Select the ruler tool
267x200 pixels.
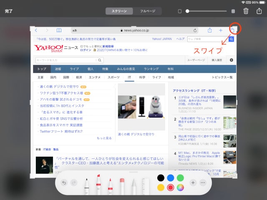click(146, 186)
